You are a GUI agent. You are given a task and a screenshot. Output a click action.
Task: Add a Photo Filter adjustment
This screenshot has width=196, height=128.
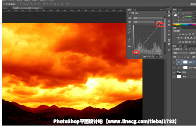coord(188,38)
